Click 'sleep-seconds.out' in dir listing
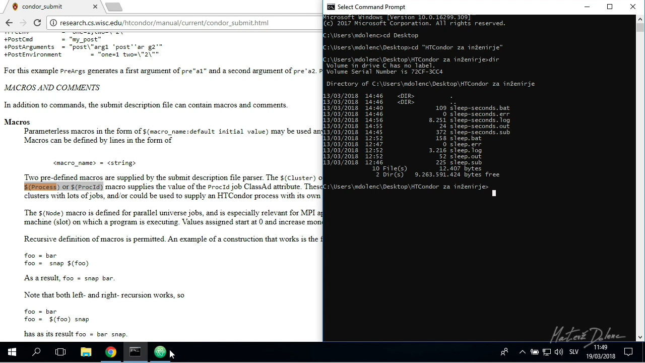Screen dimensions: 645x363 479,126
